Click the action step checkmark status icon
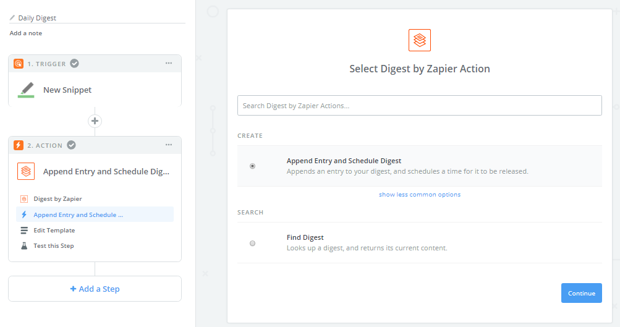Image resolution: width=620 pixels, height=327 pixels. click(72, 145)
